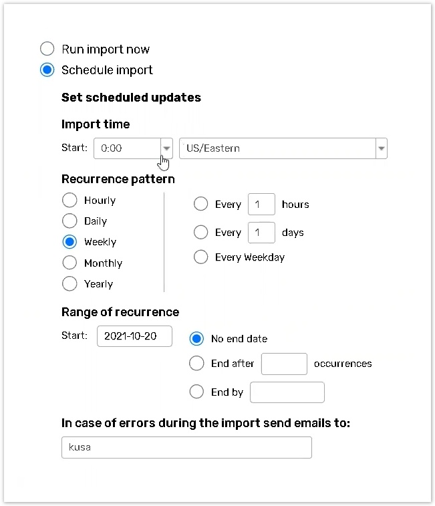The height and width of the screenshot is (506, 435).
Task: Click the days interval number field
Action: (261, 233)
